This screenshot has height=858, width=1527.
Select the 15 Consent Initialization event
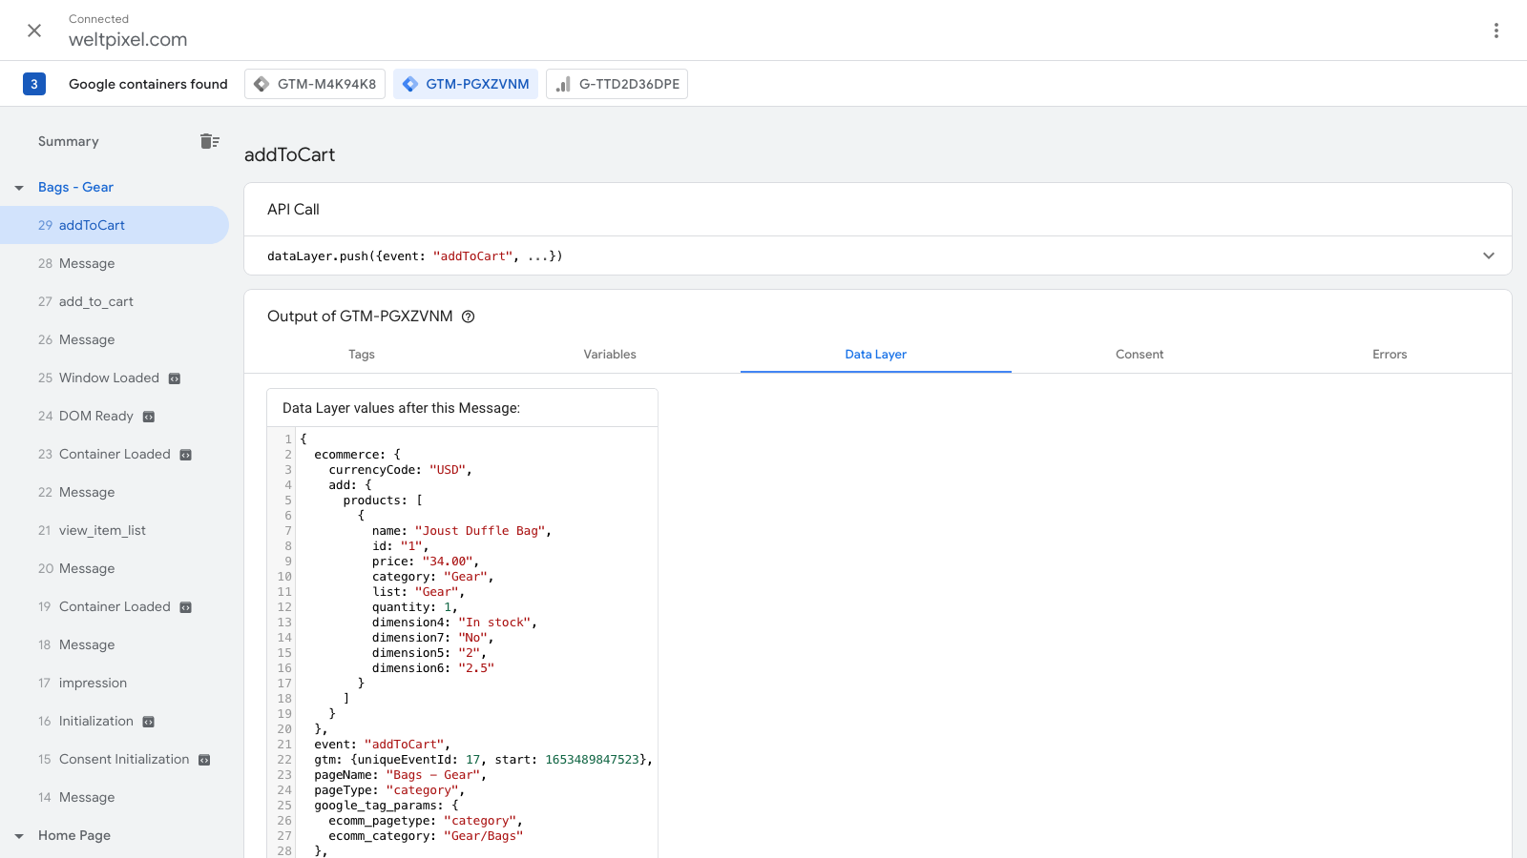(115, 759)
